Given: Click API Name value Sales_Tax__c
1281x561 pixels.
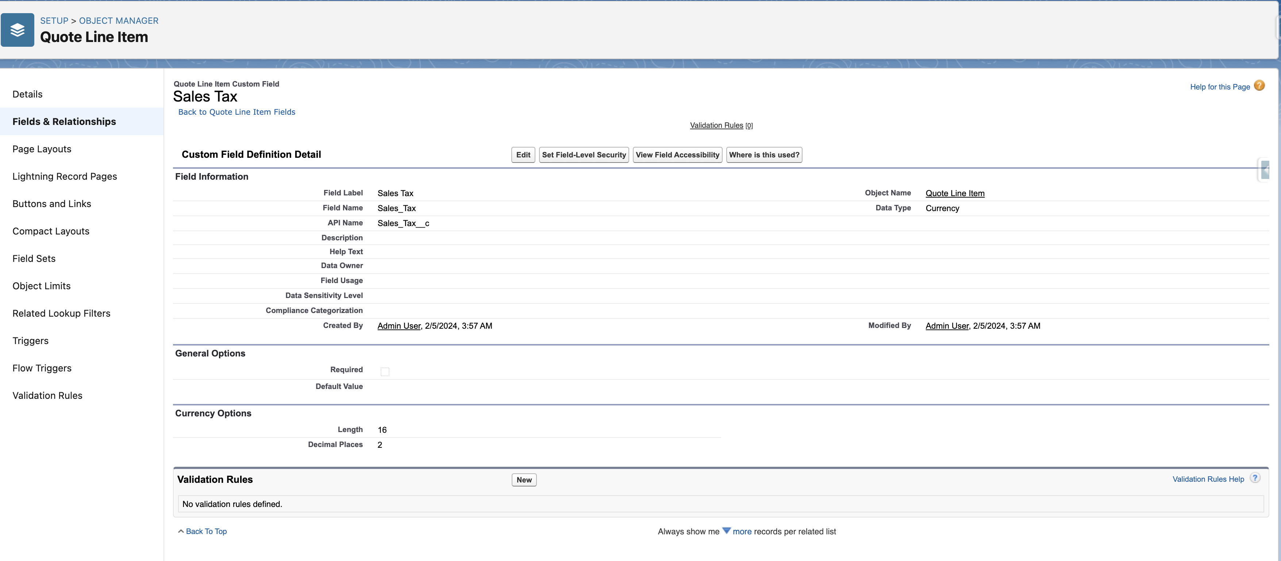Looking at the screenshot, I should pyautogui.click(x=403, y=223).
